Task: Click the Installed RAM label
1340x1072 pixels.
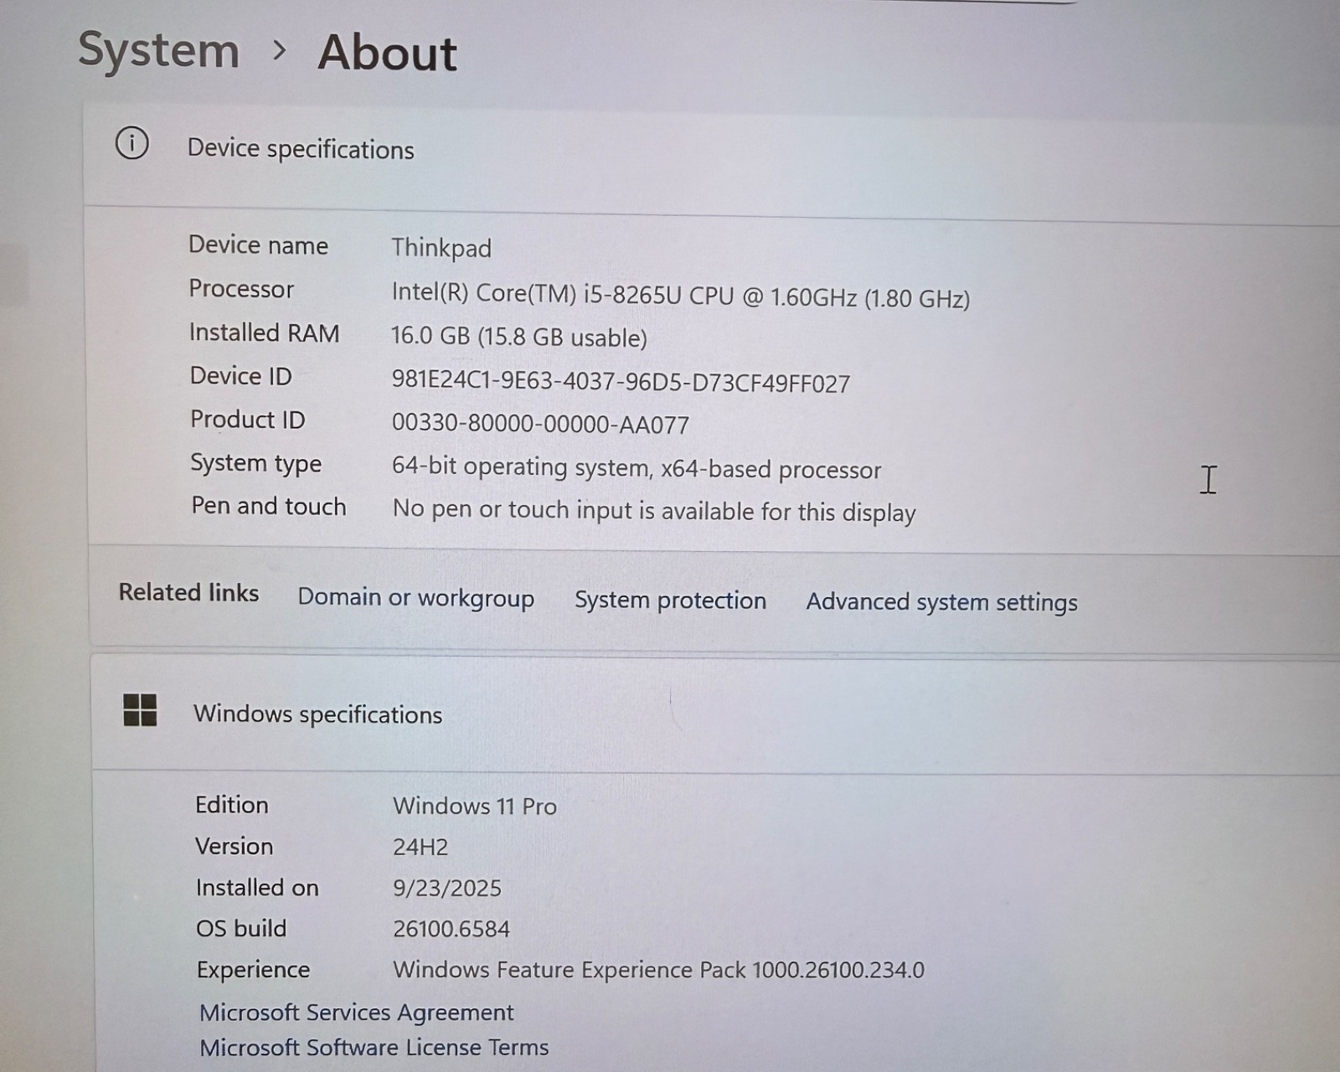Action: click(x=265, y=333)
